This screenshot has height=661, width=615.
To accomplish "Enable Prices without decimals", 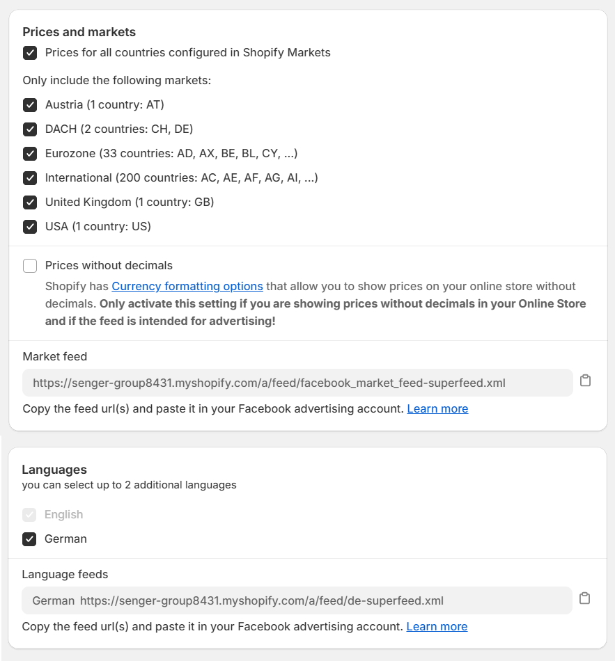I will coord(30,266).
